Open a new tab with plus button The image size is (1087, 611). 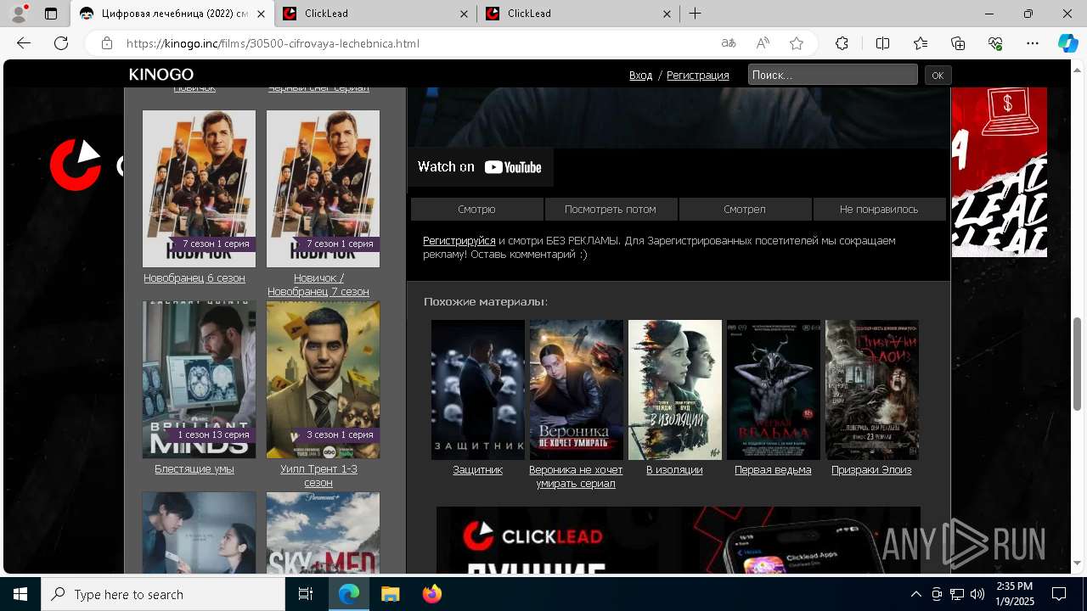click(x=695, y=14)
